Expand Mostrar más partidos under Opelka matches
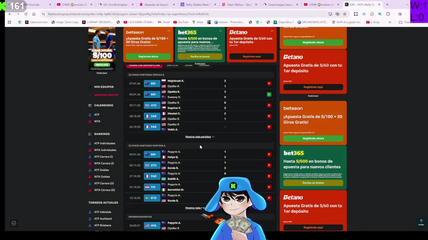The image size is (428, 240). [200, 137]
